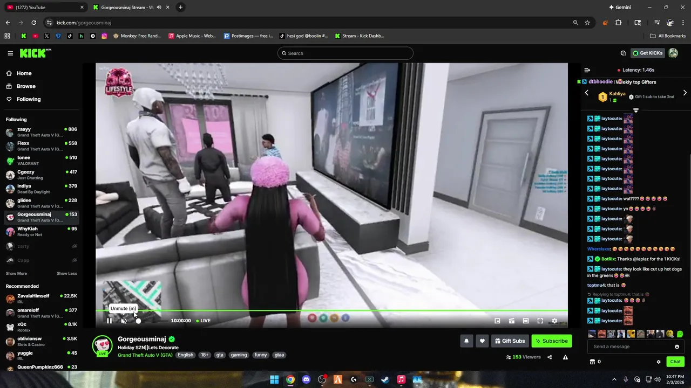Screen dimensions: 691x388
Task: Go to next top gifter with right chevron
Action: pyautogui.click(x=685, y=93)
